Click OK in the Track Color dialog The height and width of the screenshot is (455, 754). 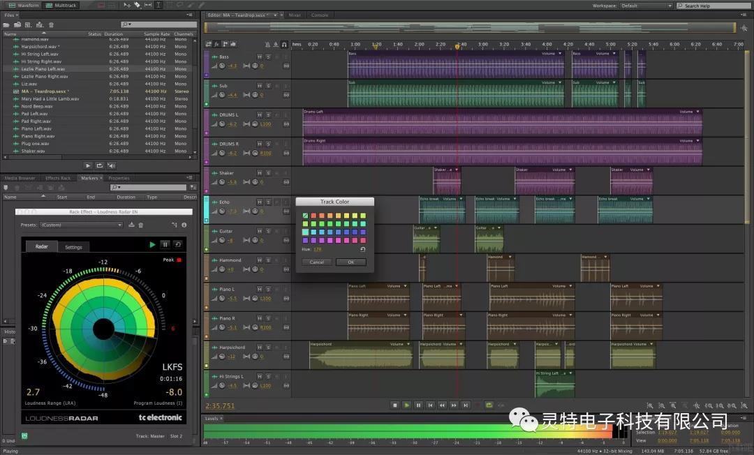point(351,262)
